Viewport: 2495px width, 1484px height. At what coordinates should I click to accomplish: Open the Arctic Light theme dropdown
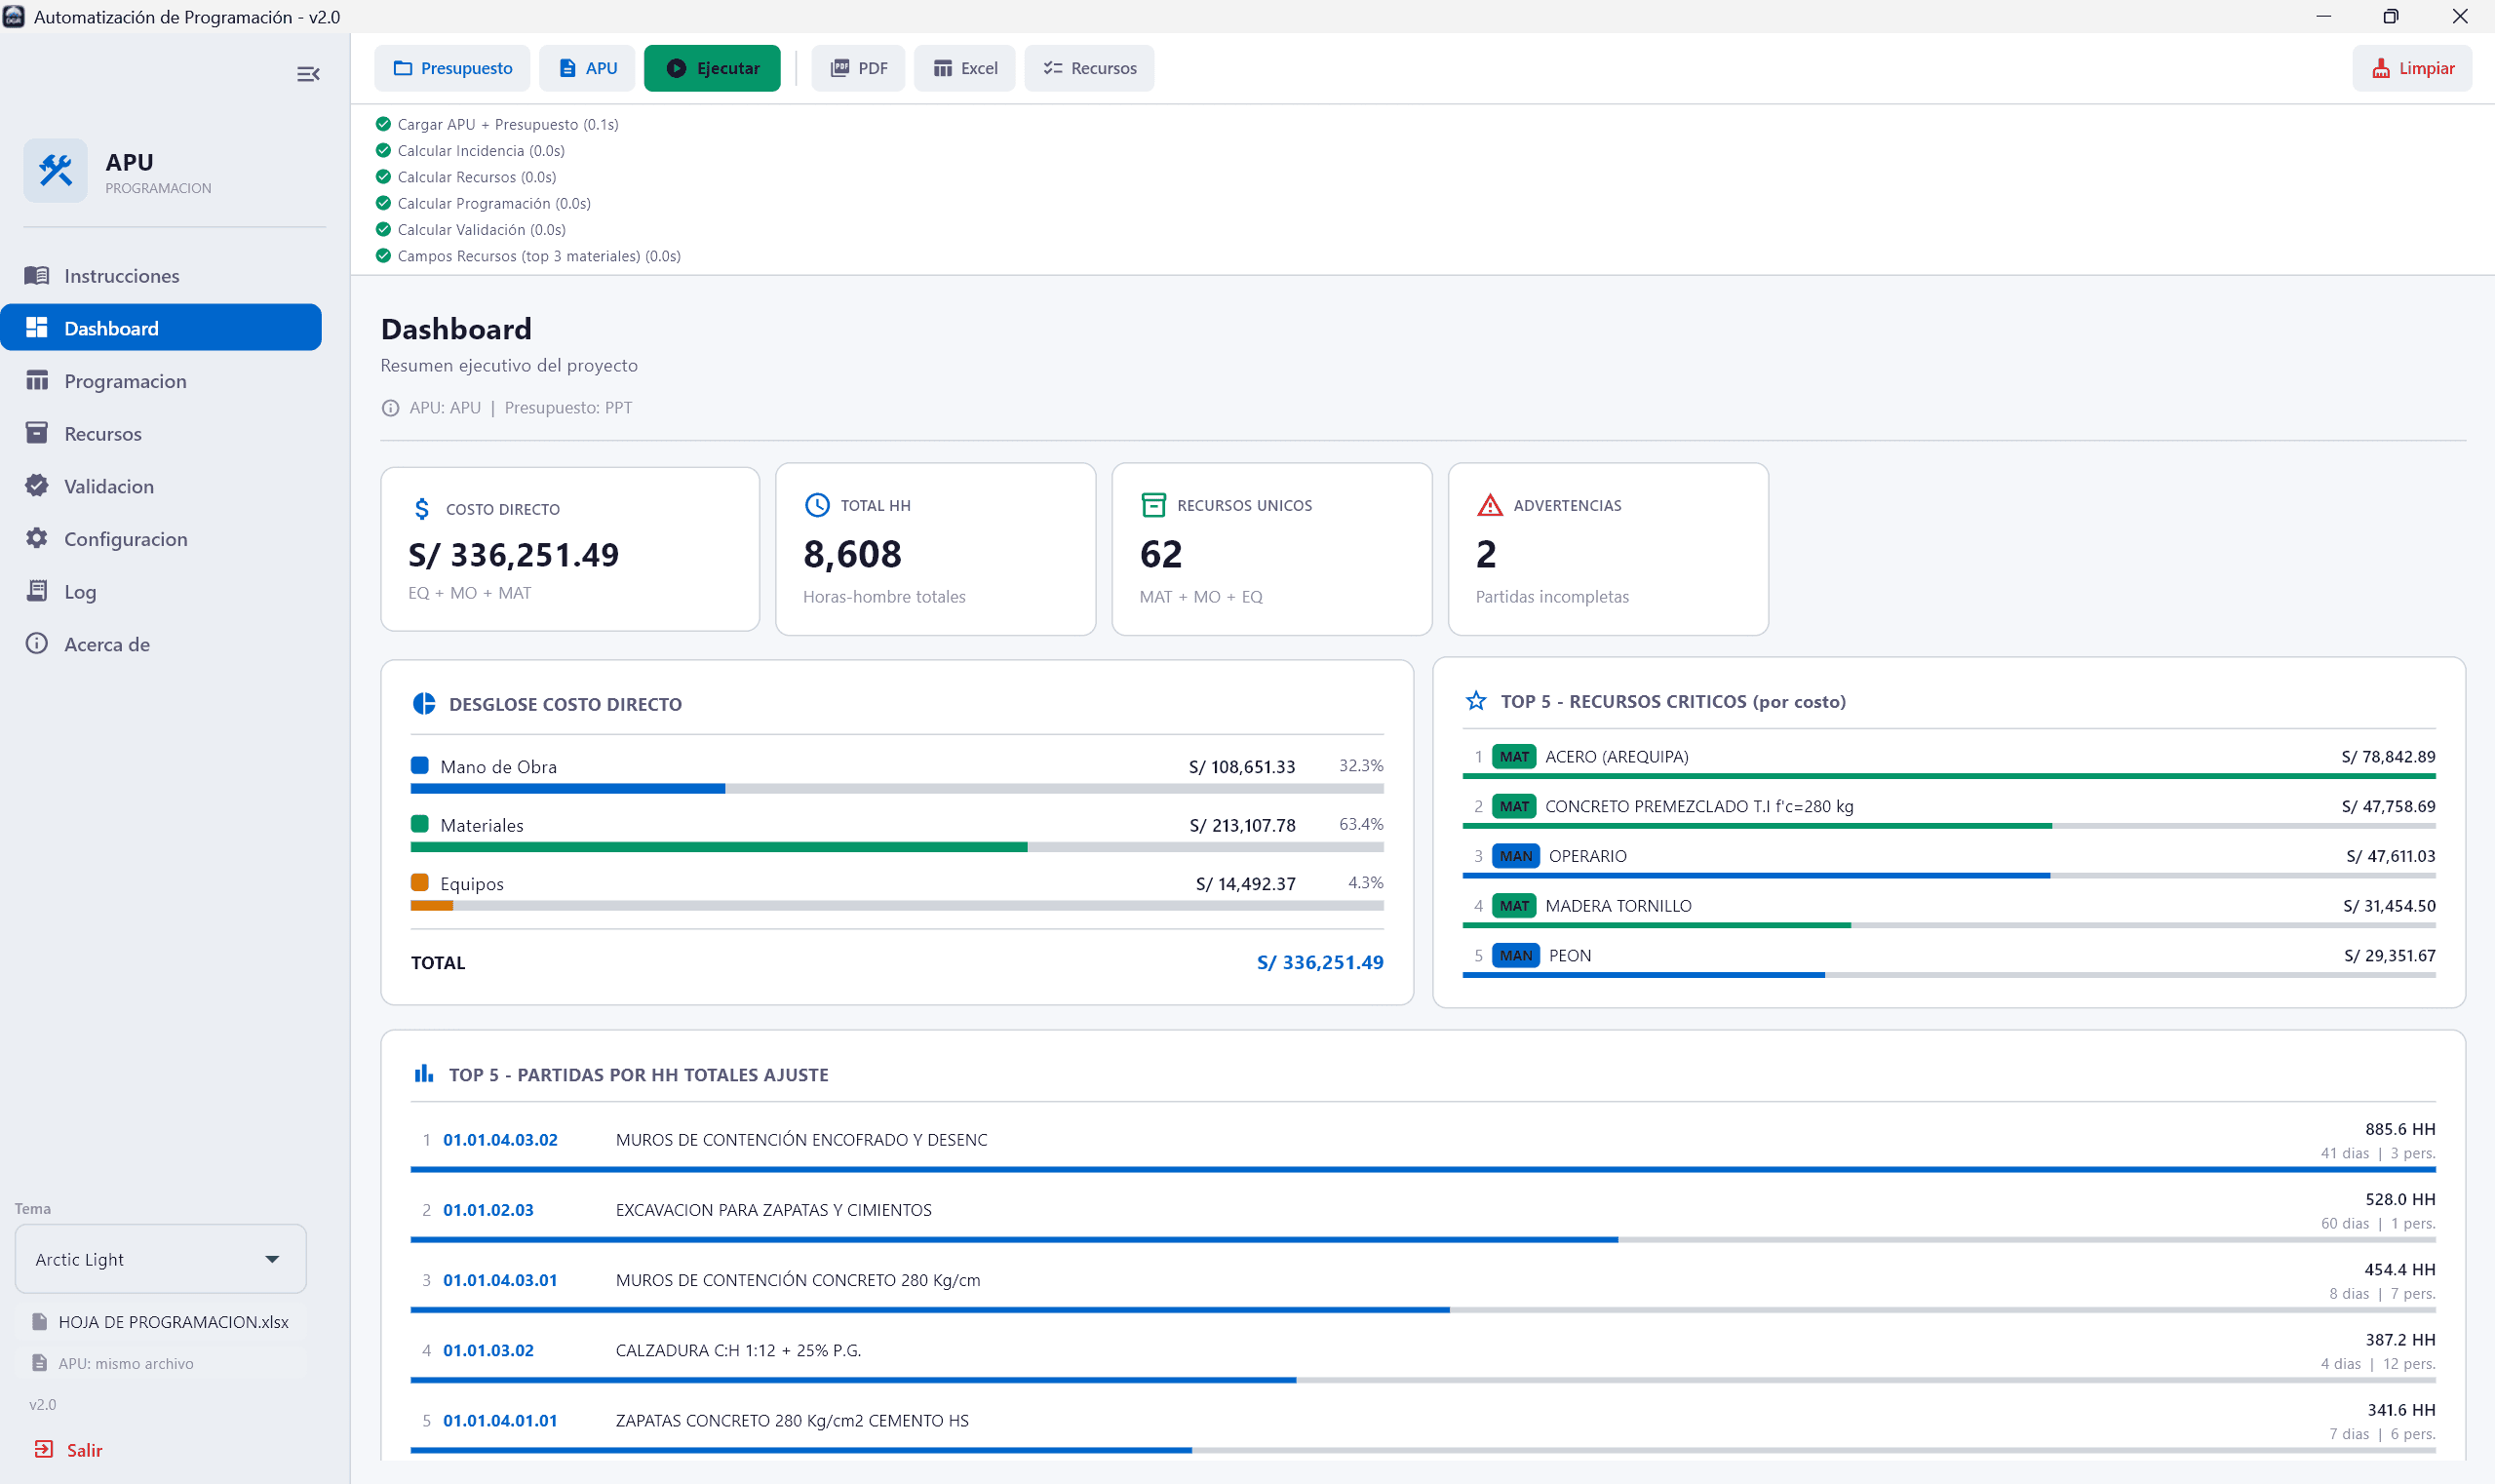pyautogui.click(x=160, y=1258)
